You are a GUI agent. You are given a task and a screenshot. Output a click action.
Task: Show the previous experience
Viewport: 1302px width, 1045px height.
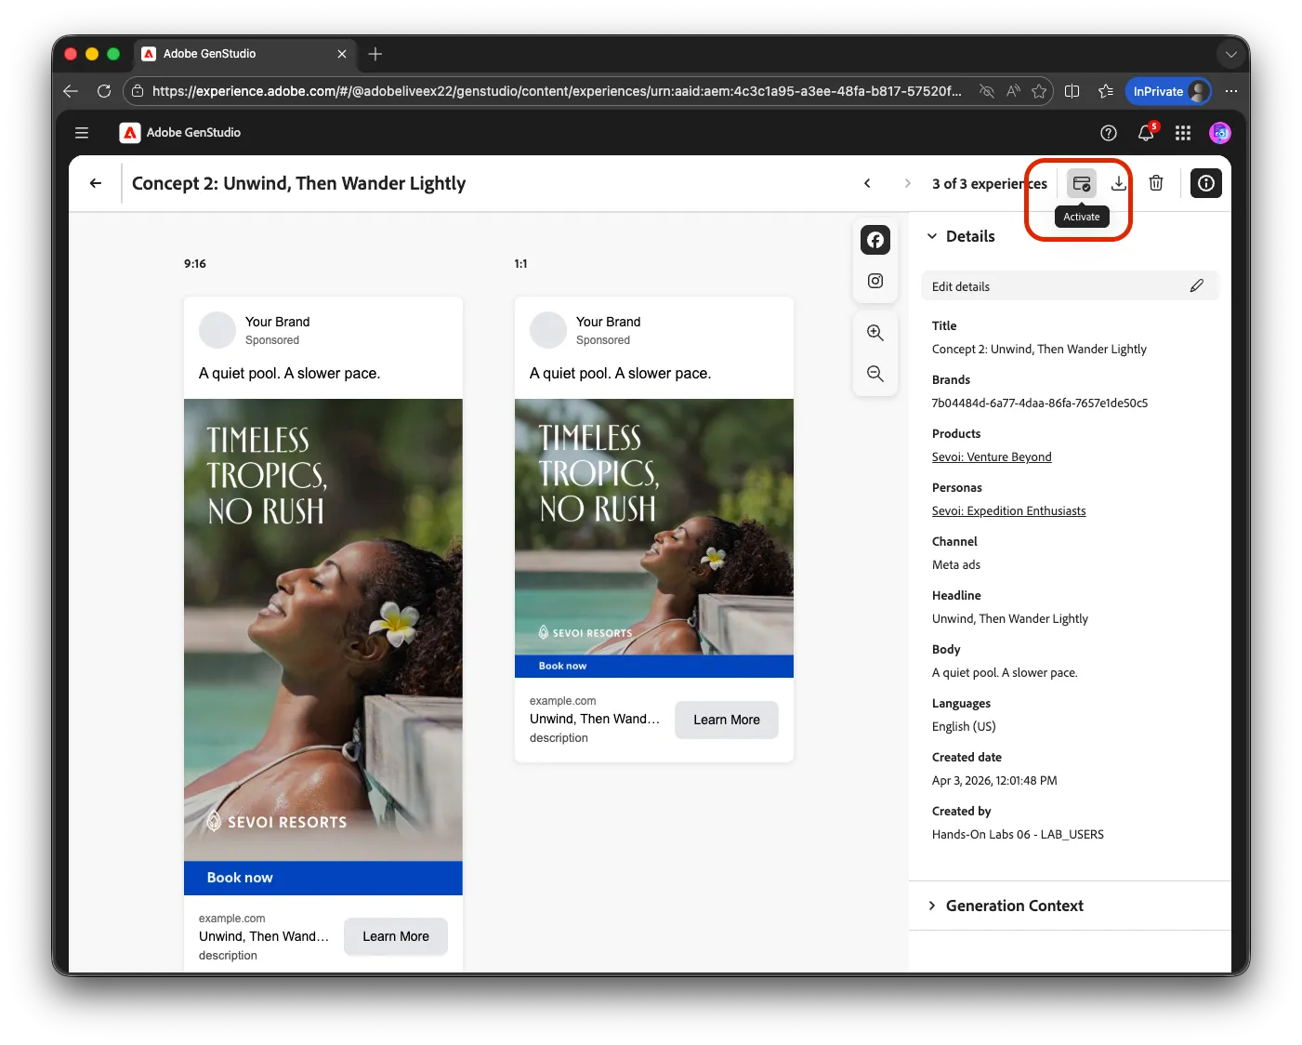pos(867,183)
